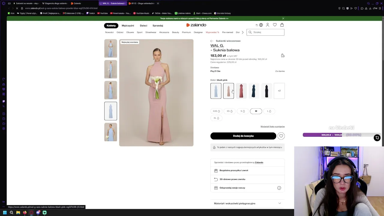Open Discord from taskbar
Viewport: 384px width, 216px height.
pos(38,213)
